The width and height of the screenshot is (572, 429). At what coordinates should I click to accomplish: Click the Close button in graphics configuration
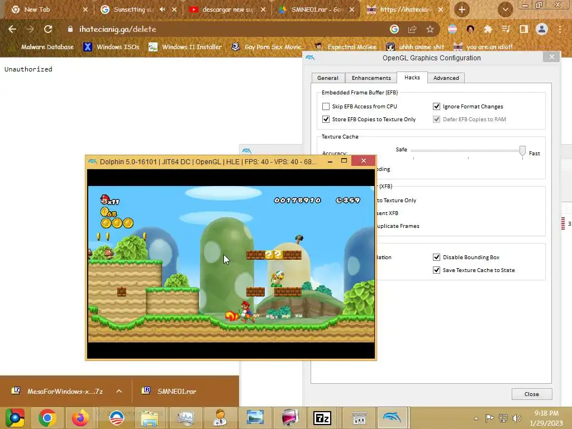click(532, 394)
